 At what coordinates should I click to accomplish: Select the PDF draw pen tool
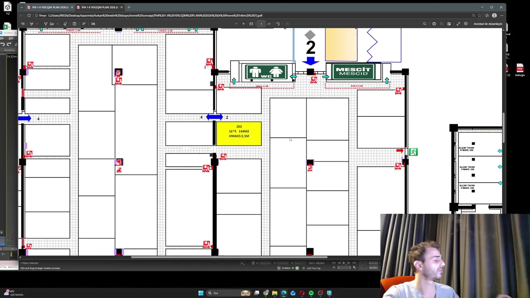click(46, 24)
